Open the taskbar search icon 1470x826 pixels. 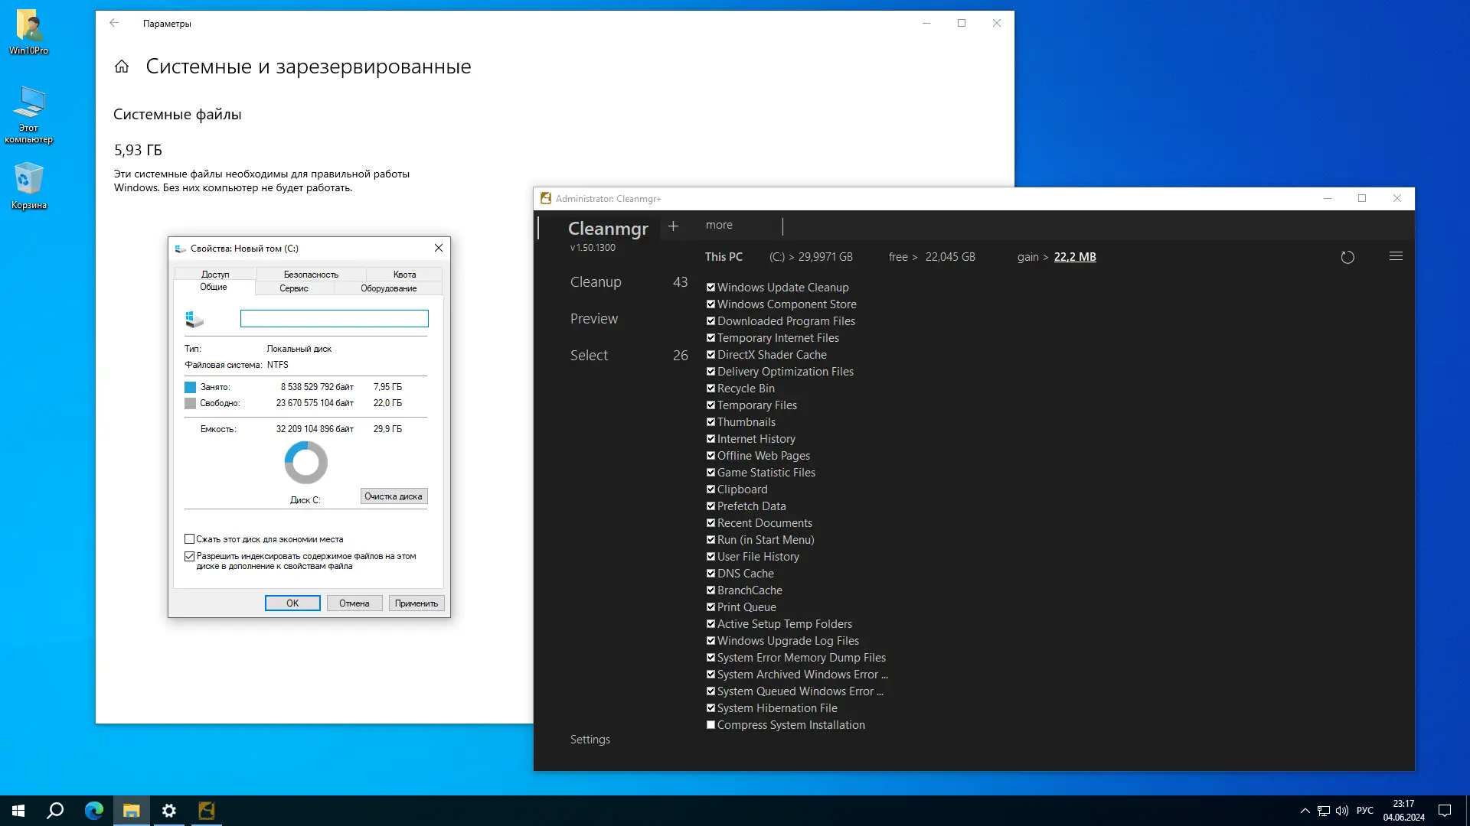click(55, 811)
